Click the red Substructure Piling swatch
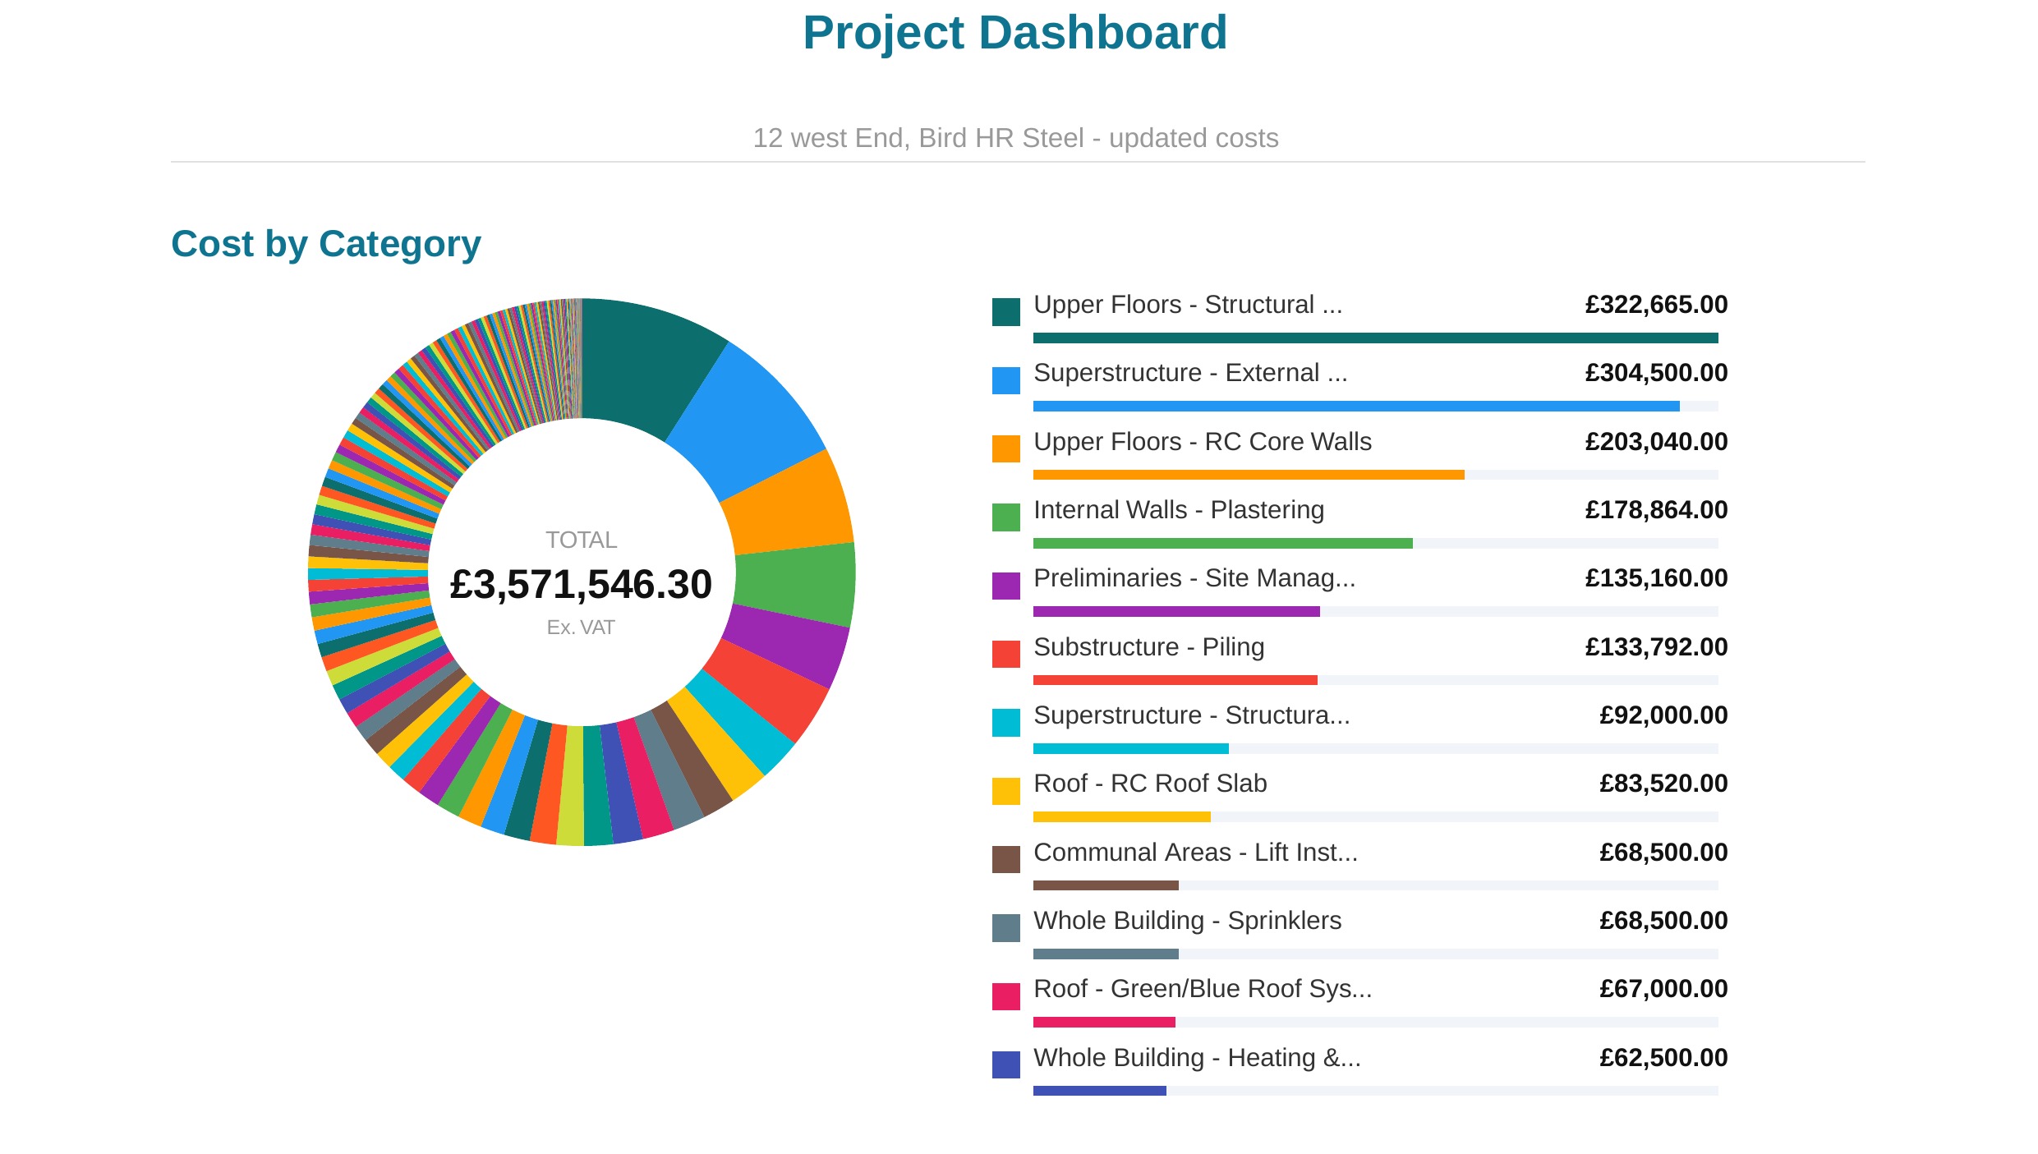 (x=1005, y=654)
